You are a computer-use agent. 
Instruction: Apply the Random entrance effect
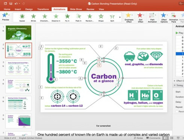coord(90,18)
